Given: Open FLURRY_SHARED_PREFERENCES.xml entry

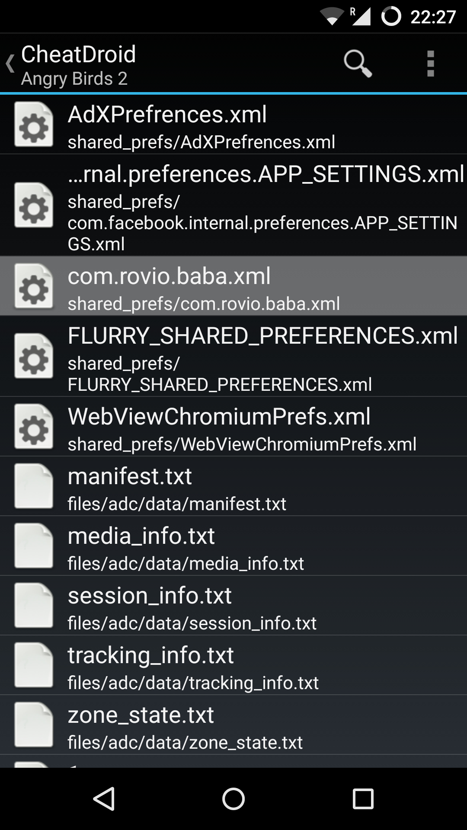Looking at the screenshot, I should click(233, 356).
